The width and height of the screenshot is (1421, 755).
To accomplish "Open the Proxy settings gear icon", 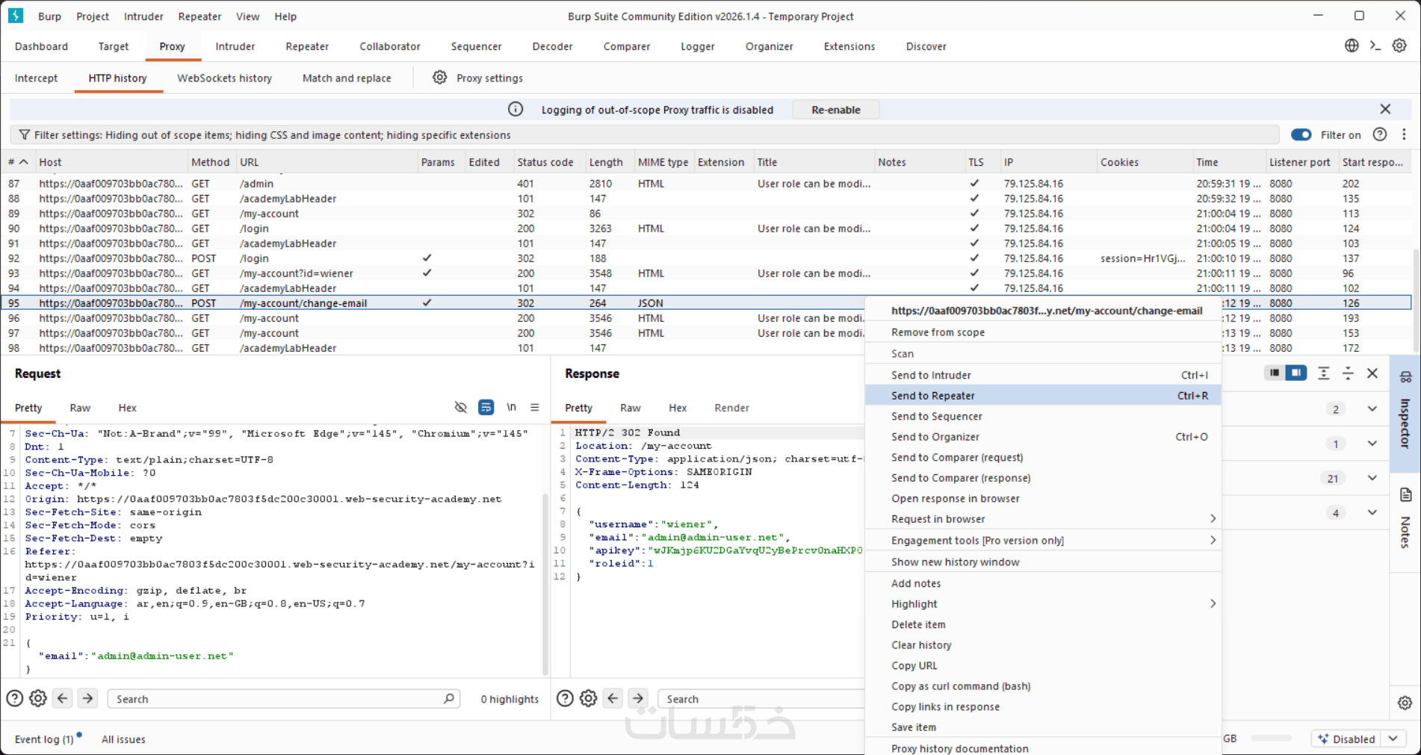I will 440,78.
